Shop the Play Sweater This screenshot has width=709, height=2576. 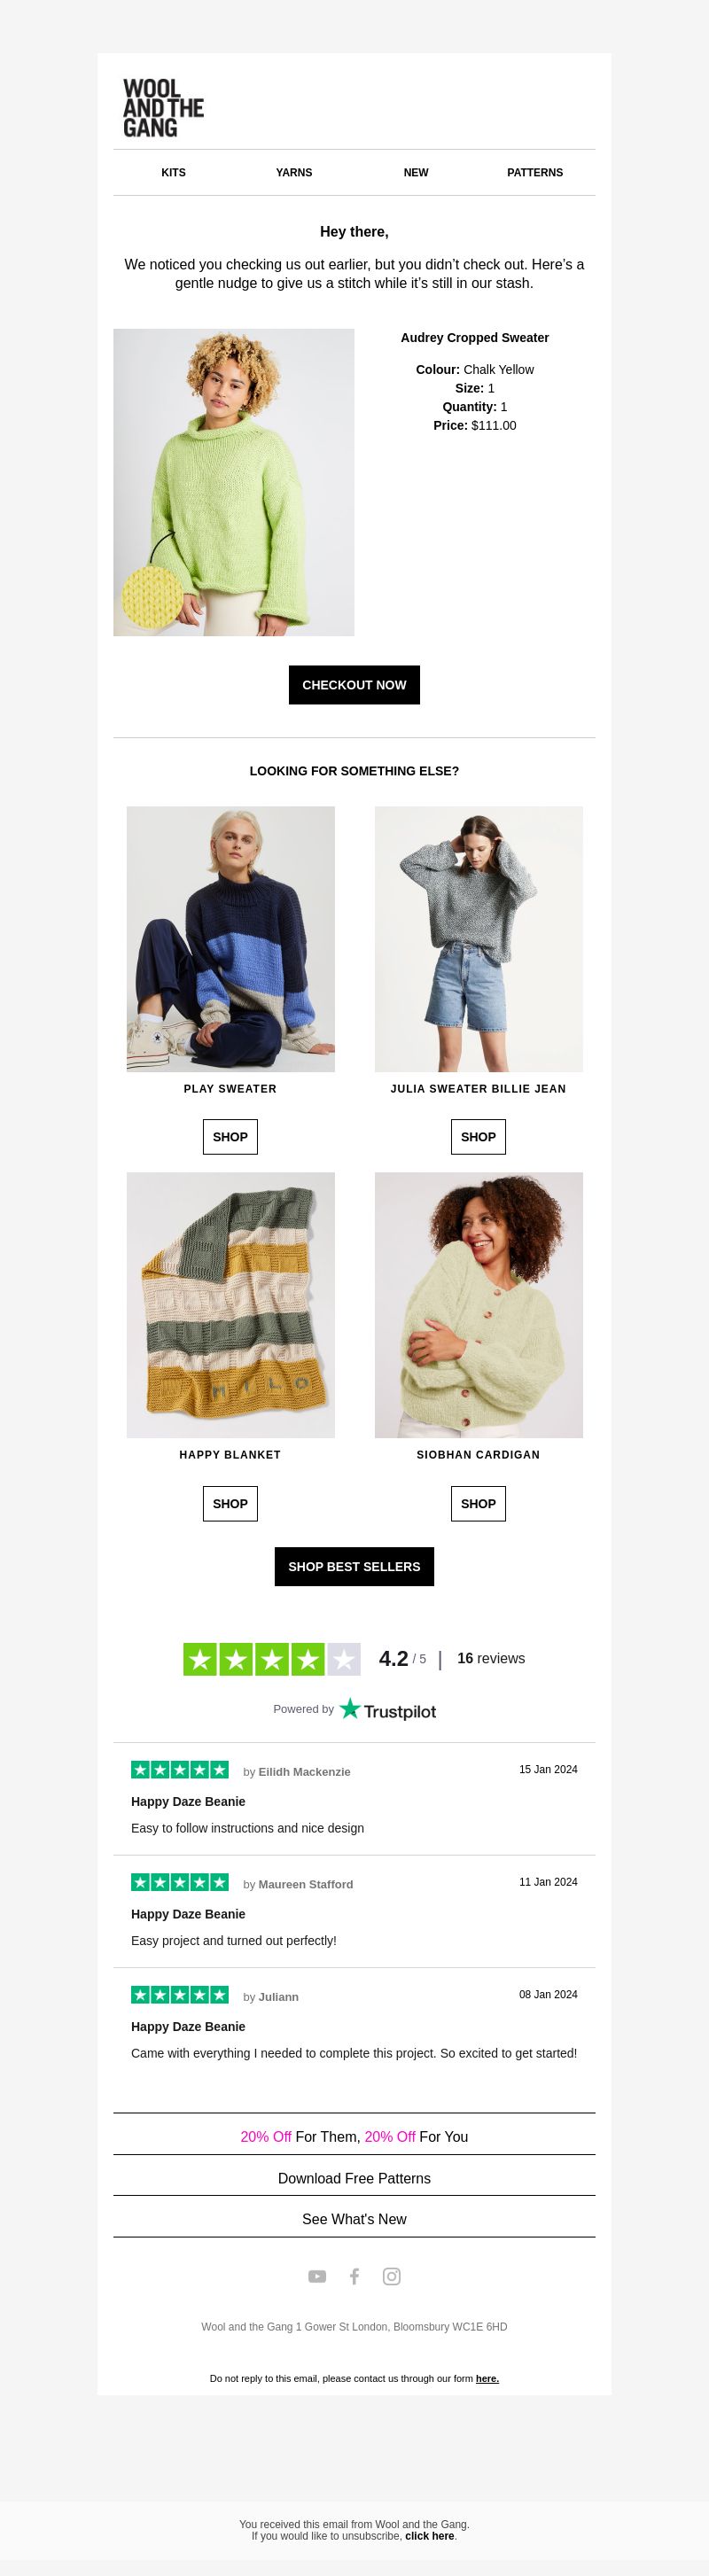pos(230,1137)
